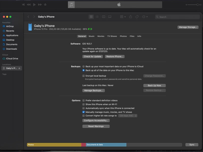Click Back Up Now button
203x152 pixels.
click(x=155, y=85)
